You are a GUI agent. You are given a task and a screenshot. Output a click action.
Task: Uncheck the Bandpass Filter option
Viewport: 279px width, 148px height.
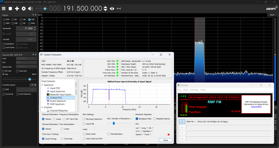137,119
